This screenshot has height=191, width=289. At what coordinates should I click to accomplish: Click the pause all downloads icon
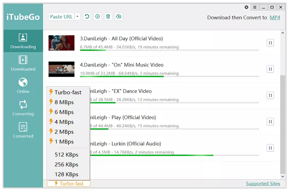(x=98, y=17)
